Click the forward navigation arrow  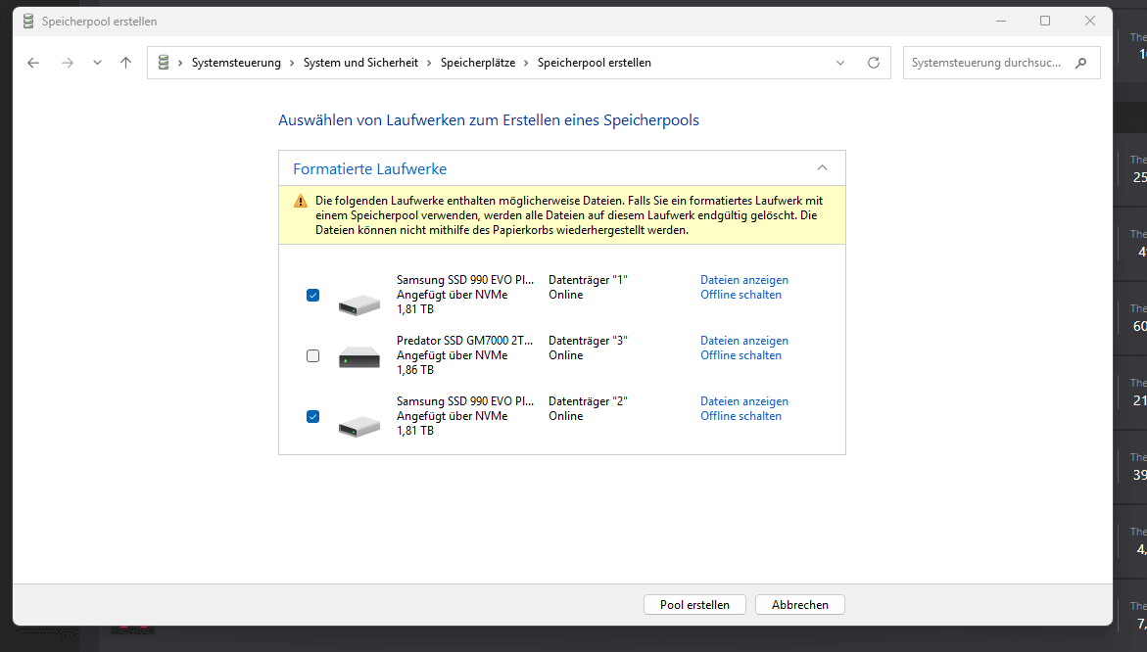(x=68, y=63)
